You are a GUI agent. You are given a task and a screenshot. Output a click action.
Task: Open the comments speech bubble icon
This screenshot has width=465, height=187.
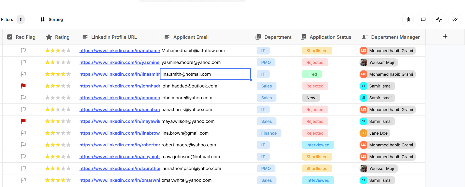click(x=423, y=19)
